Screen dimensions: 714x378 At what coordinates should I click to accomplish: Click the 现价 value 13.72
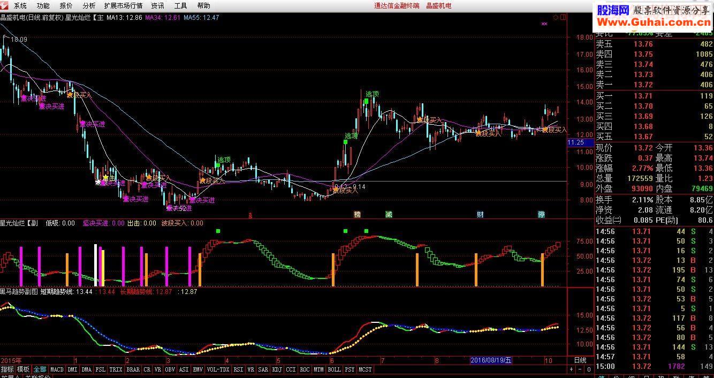[x=643, y=148]
